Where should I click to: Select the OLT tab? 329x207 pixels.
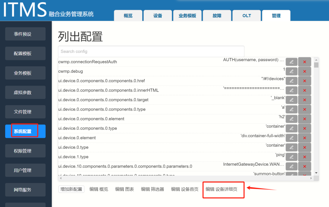[247, 16]
